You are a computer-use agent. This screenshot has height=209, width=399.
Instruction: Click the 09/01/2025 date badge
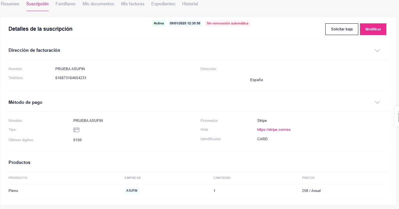[x=185, y=23]
